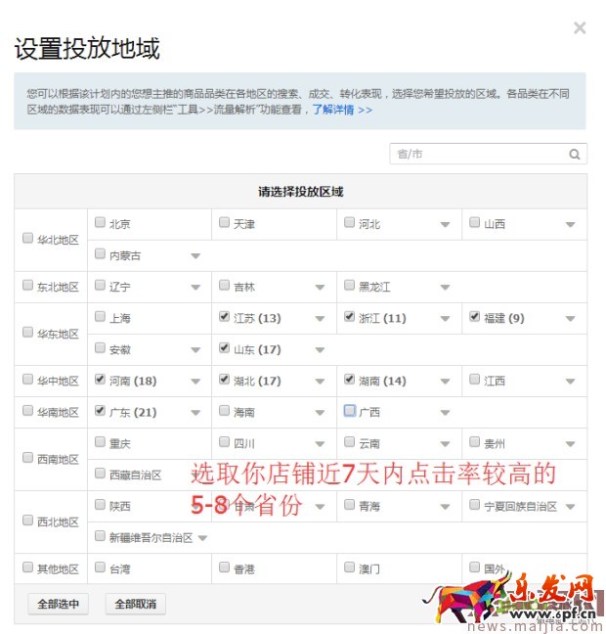
Task: Check the 西北地区 region checkbox
Action: pos(27,520)
